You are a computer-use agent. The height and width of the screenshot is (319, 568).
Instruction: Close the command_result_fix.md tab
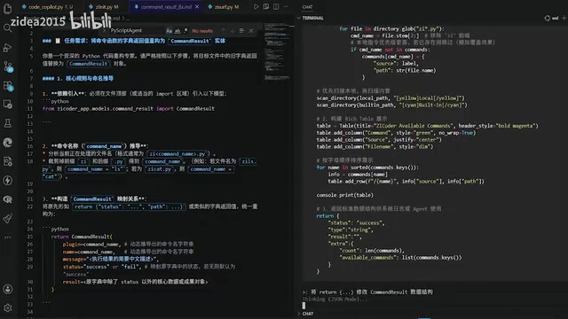197,6
